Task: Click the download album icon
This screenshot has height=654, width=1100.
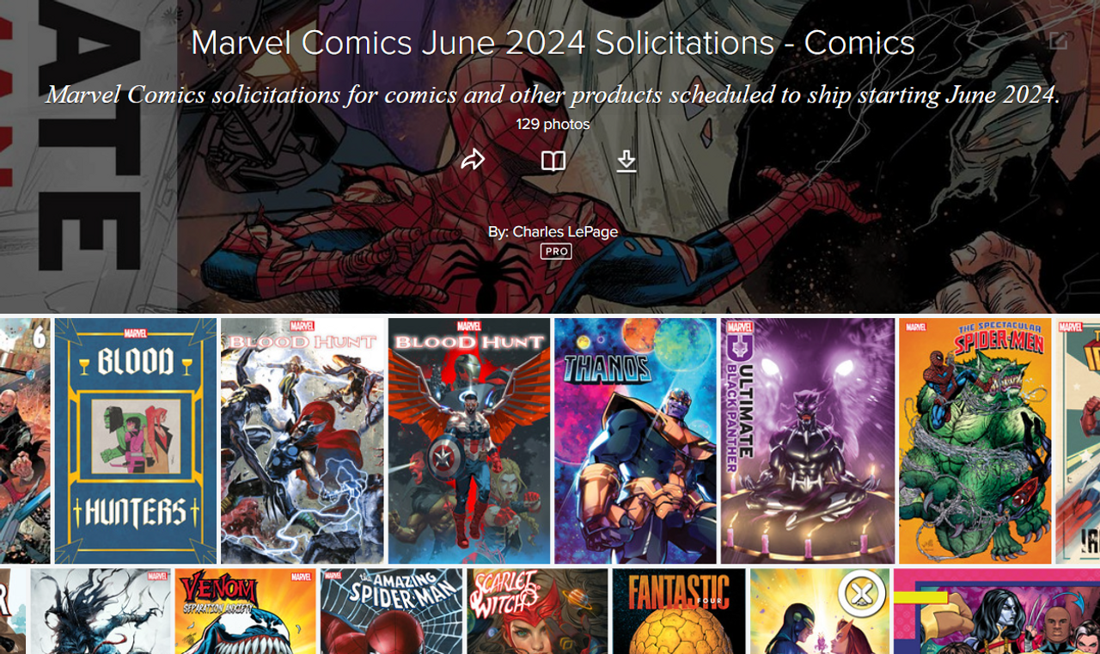Action: coord(626,162)
